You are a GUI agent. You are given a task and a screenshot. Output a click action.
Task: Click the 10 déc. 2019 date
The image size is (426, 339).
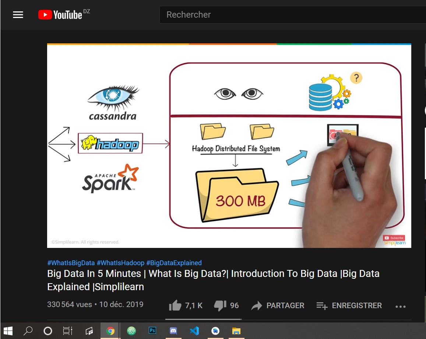tap(121, 304)
